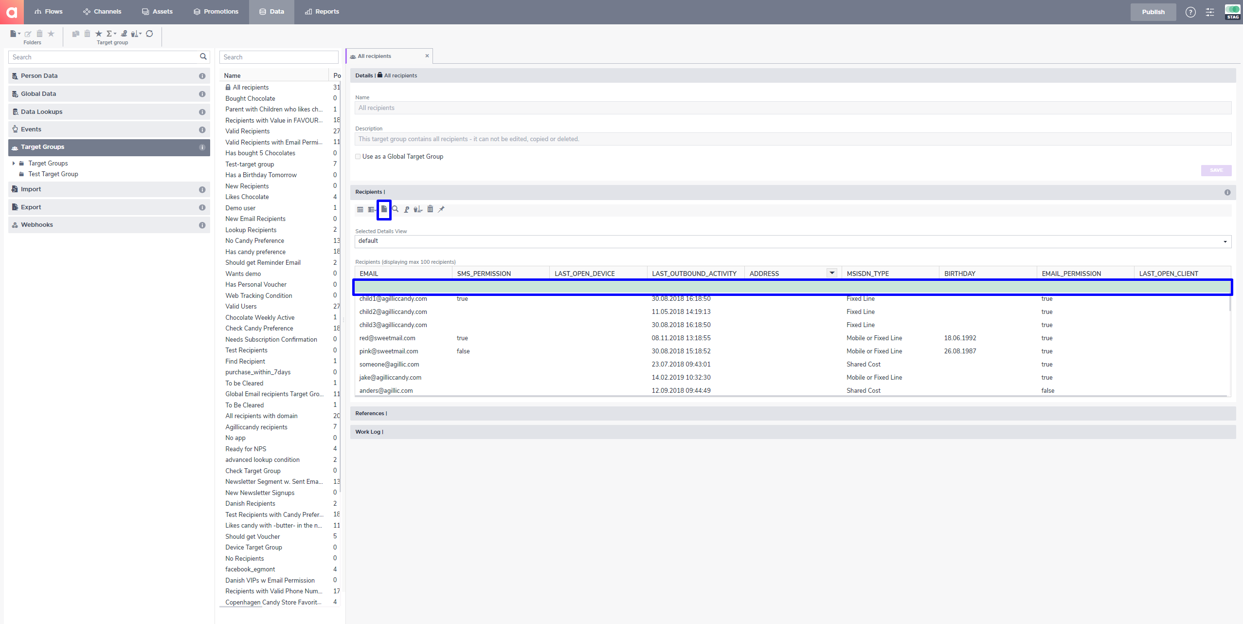The height and width of the screenshot is (624, 1243).
Task: Click the broom cleanup icon in the Recipients toolbar
Action: click(x=418, y=209)
